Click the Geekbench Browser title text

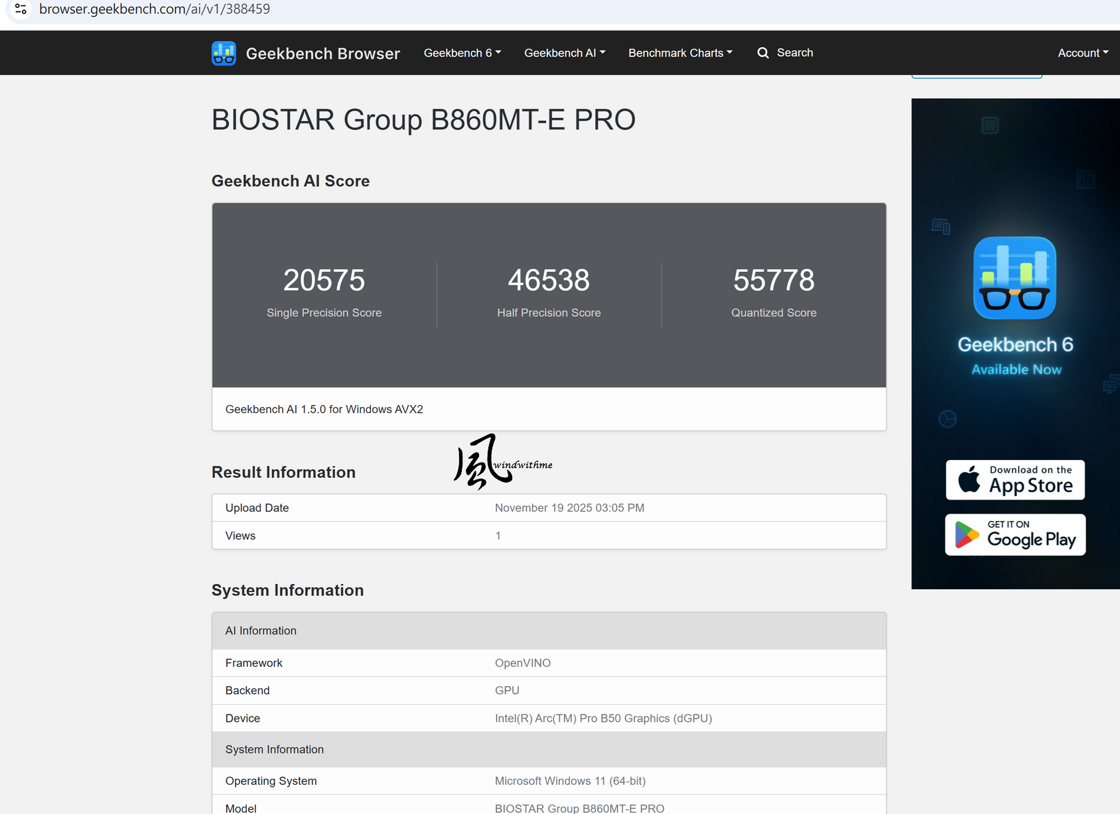(323, 54)
